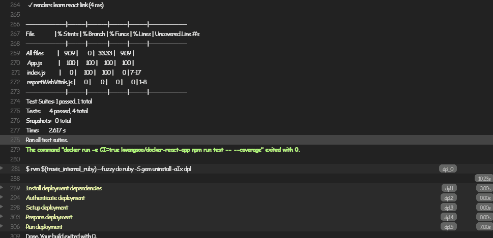The width and height of the screenshot is (493, 238).
Task: Select line number 279
Action: point(15,150)
